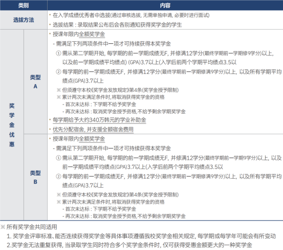The image size is (283, 250).
Task: Click the '※ 但须遵守本校' note in 类型 A
Action: pos(118,90)
